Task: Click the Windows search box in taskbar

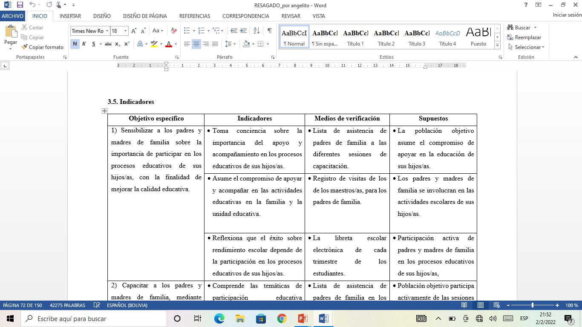Action: pyautogui.click(x=94, y=318)
